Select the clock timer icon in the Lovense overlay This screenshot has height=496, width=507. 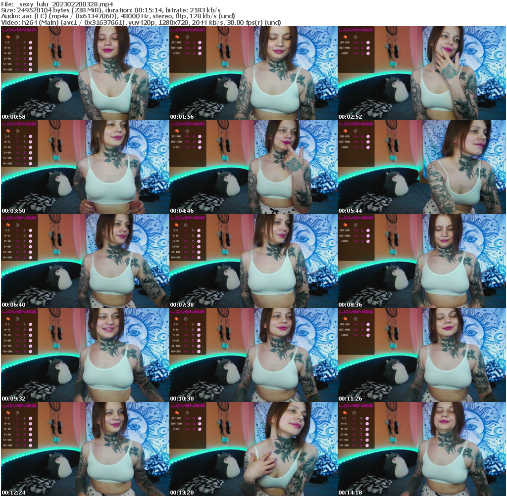point(17,37)
